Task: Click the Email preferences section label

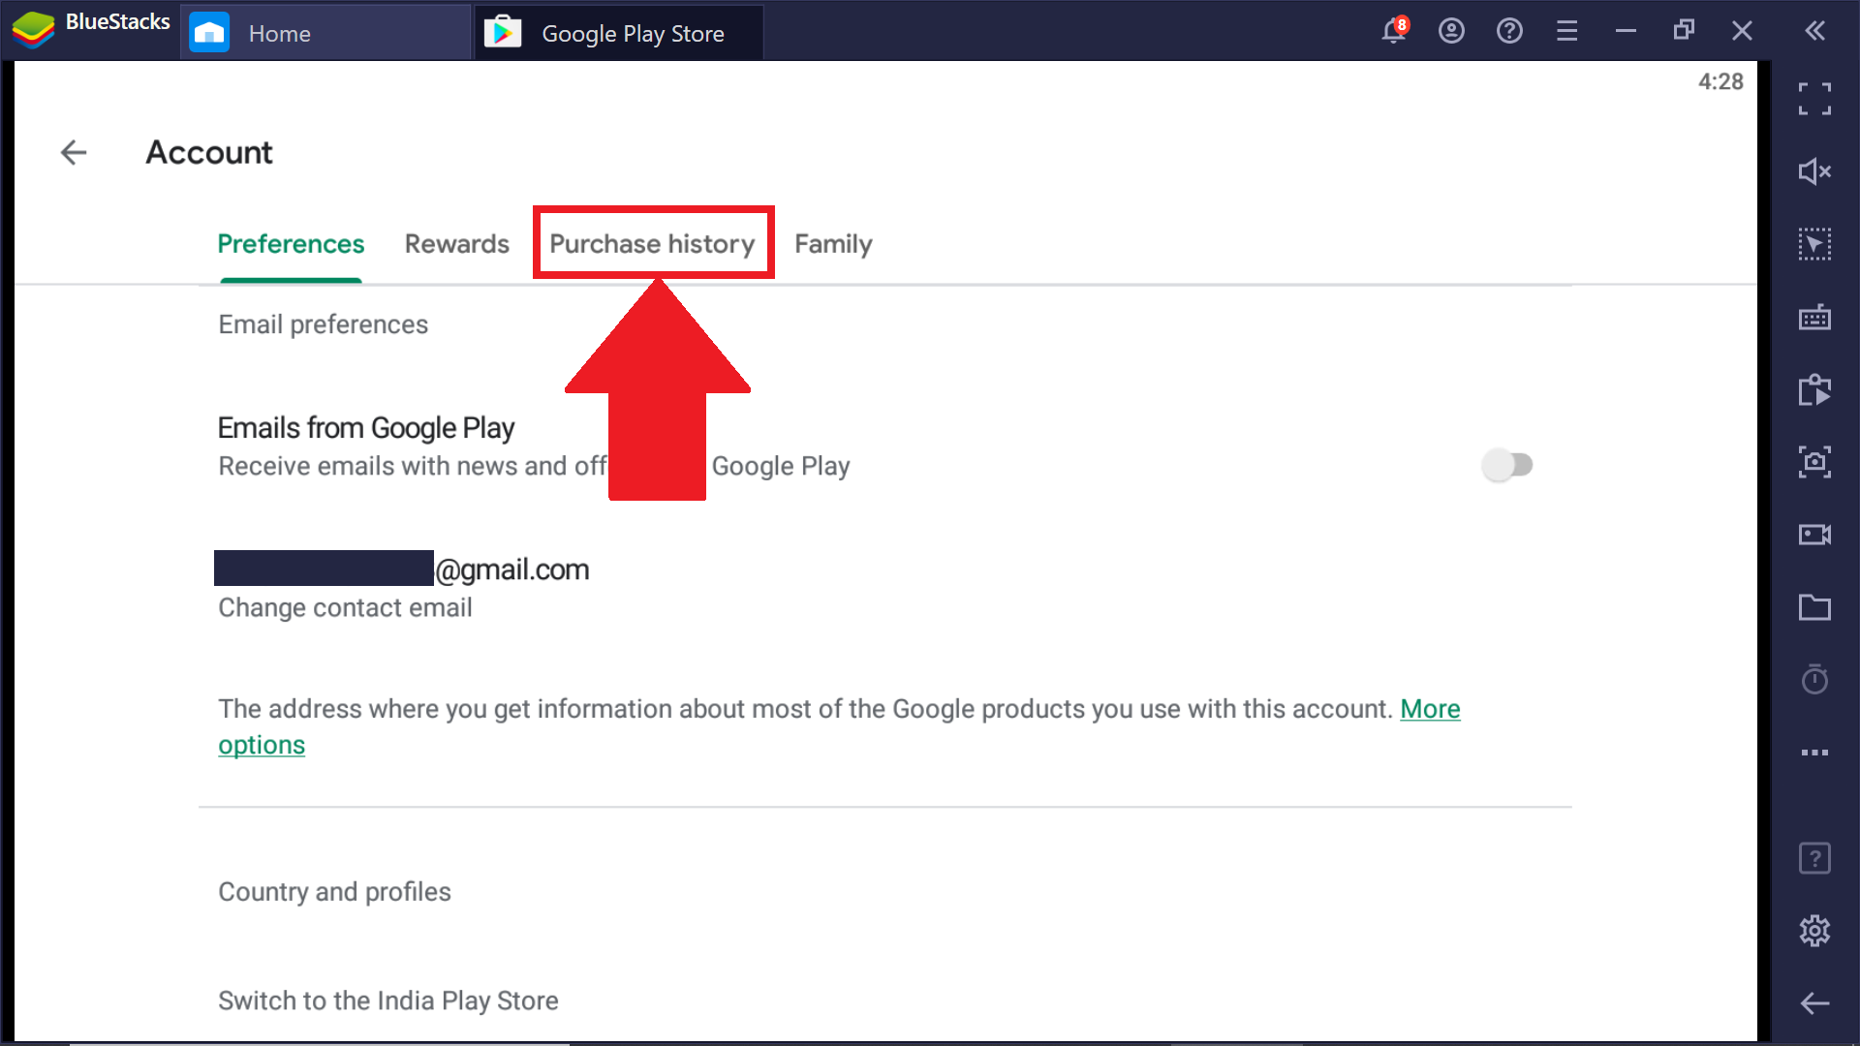Action: coord(323,324)
